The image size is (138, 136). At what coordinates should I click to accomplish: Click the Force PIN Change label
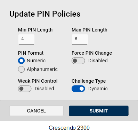coord(92,53)
